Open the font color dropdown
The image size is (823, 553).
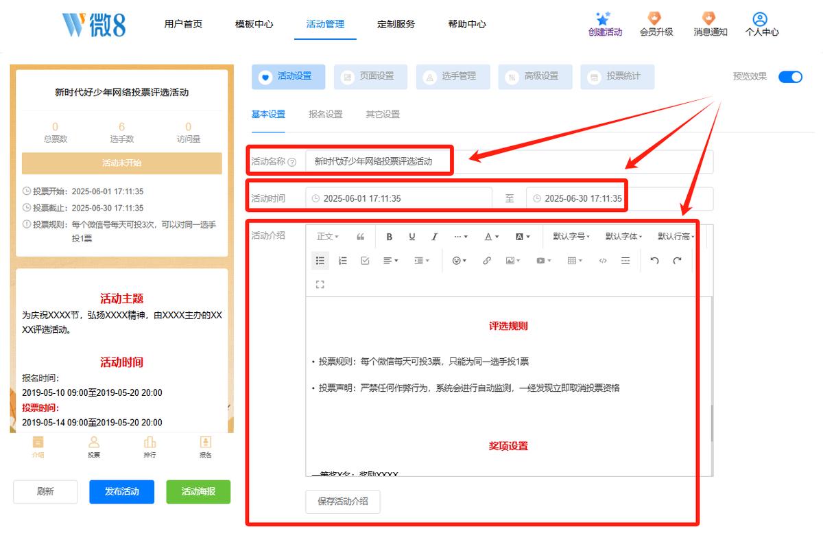[x=492, y=237]
